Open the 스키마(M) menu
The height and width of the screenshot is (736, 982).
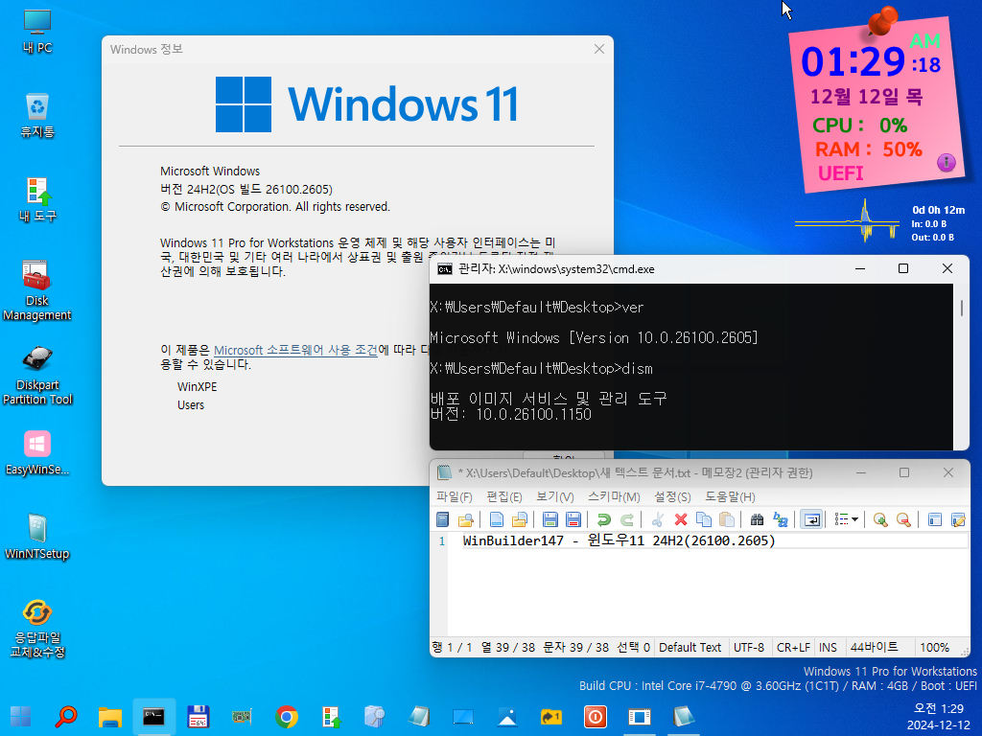pos(614,496)
